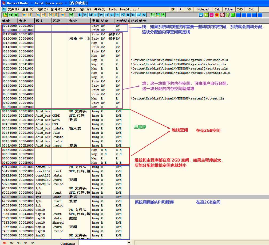Image resolution: width=269 pixels, height=245 pixels.
Task: Switch to the M2 tab in the status bar
Action: pyautogui.click(x=11, y=243)
